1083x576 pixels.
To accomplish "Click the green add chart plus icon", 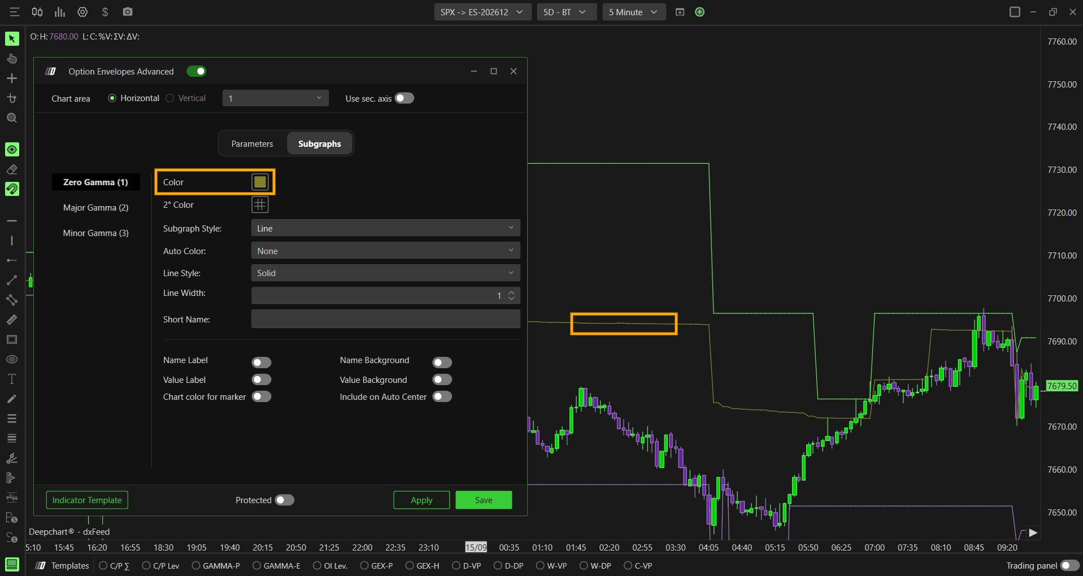I will pos(700,12).
